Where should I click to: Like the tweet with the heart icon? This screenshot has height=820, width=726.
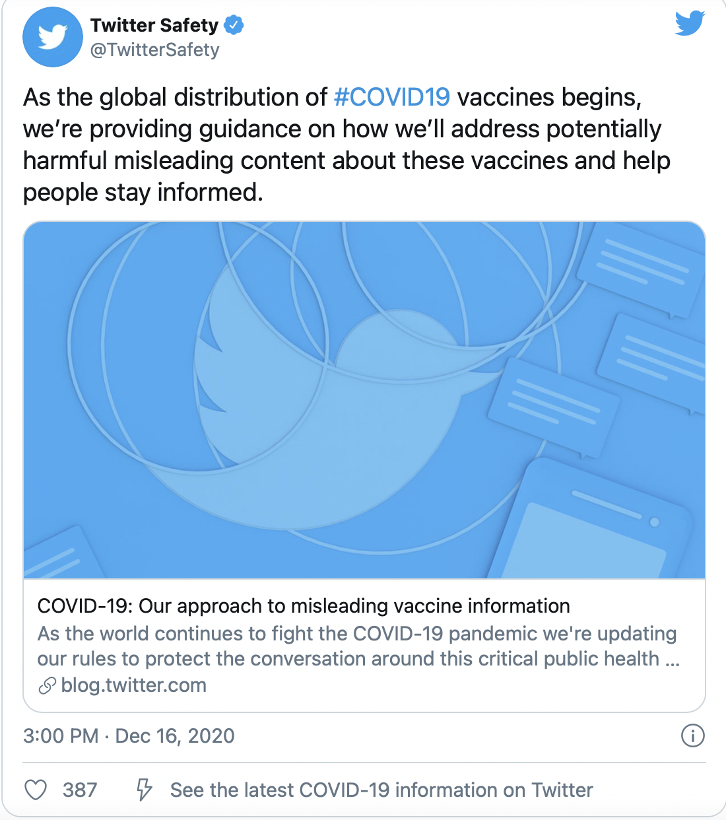click(x=36, y=790)
